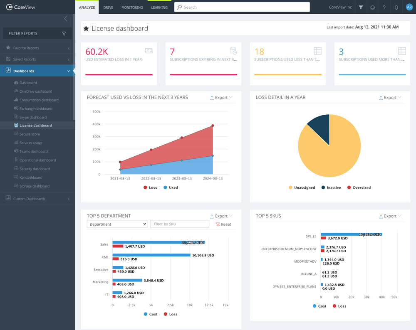This screenshot has height=330, width=416.
Task: Open the Filter Reports funnel icon
Action: pos(64,33)
